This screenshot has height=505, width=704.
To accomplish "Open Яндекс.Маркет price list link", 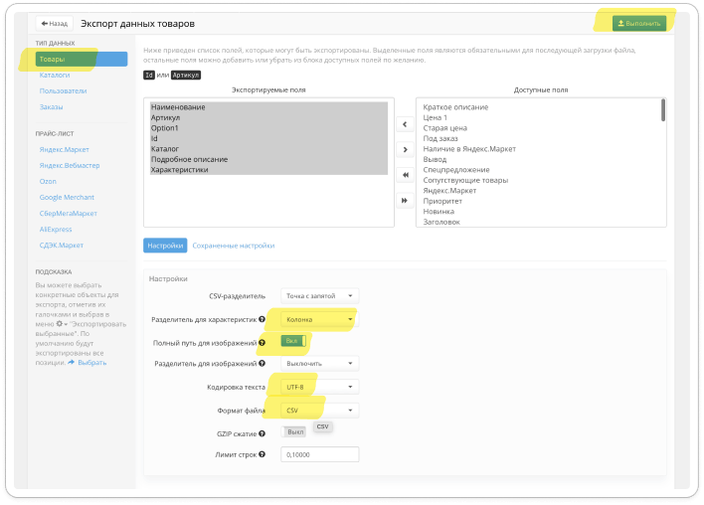I will click(65, 149).
